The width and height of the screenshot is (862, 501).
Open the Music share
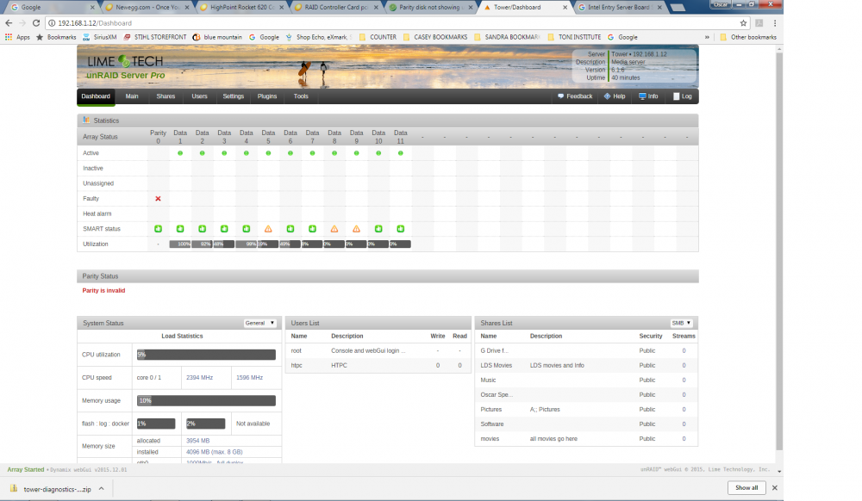[x=488, y=380]
